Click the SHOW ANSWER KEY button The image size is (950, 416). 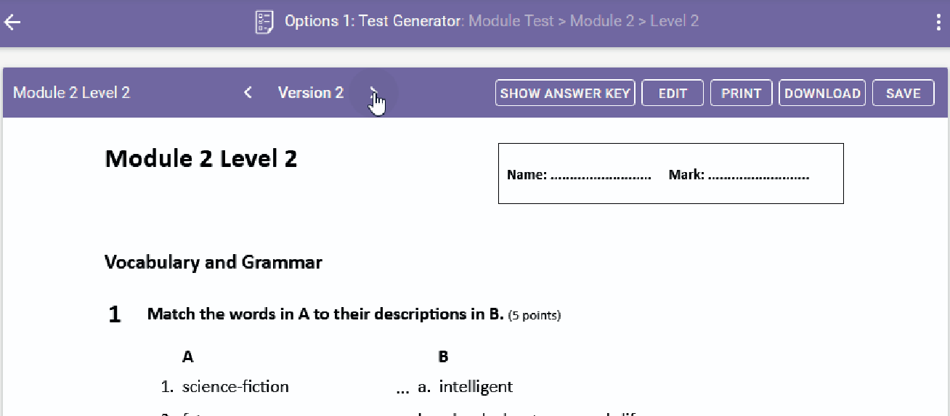coord(565,93)
